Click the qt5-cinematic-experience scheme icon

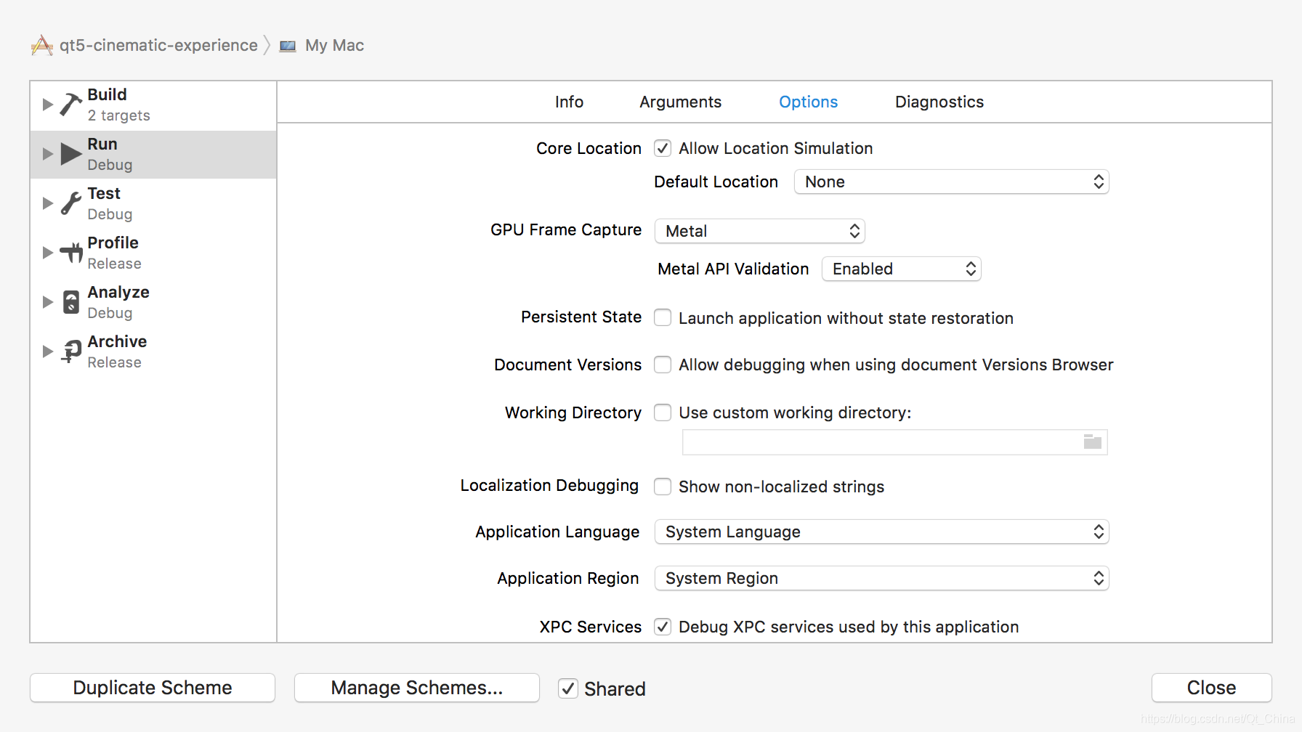pos(42,45)
